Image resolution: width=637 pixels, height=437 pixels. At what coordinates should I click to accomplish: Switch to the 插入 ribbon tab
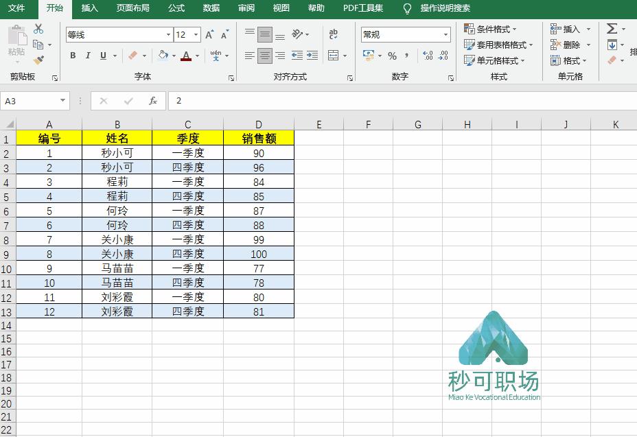click(90, 9)
